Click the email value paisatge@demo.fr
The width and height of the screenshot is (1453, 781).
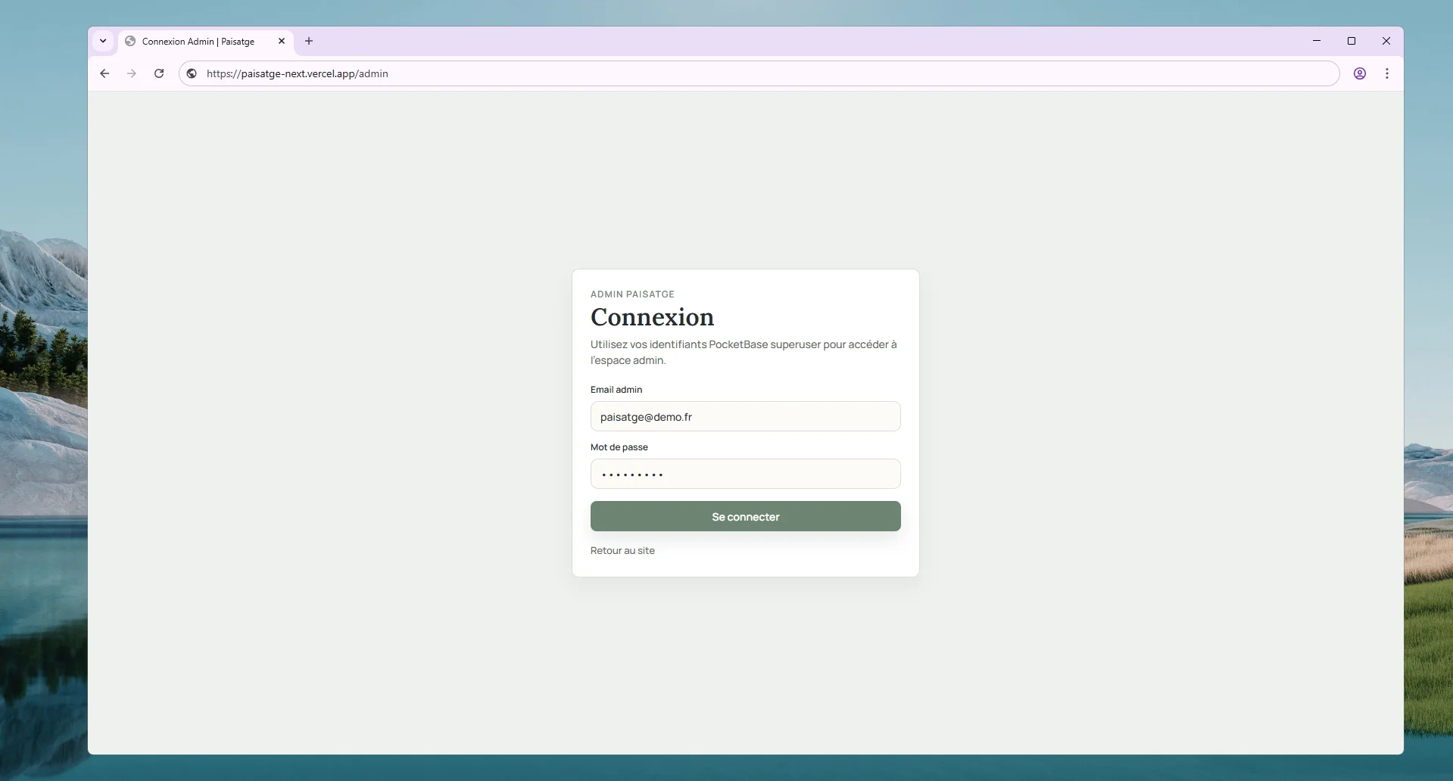pyautogui.click(x=645, y=416)
